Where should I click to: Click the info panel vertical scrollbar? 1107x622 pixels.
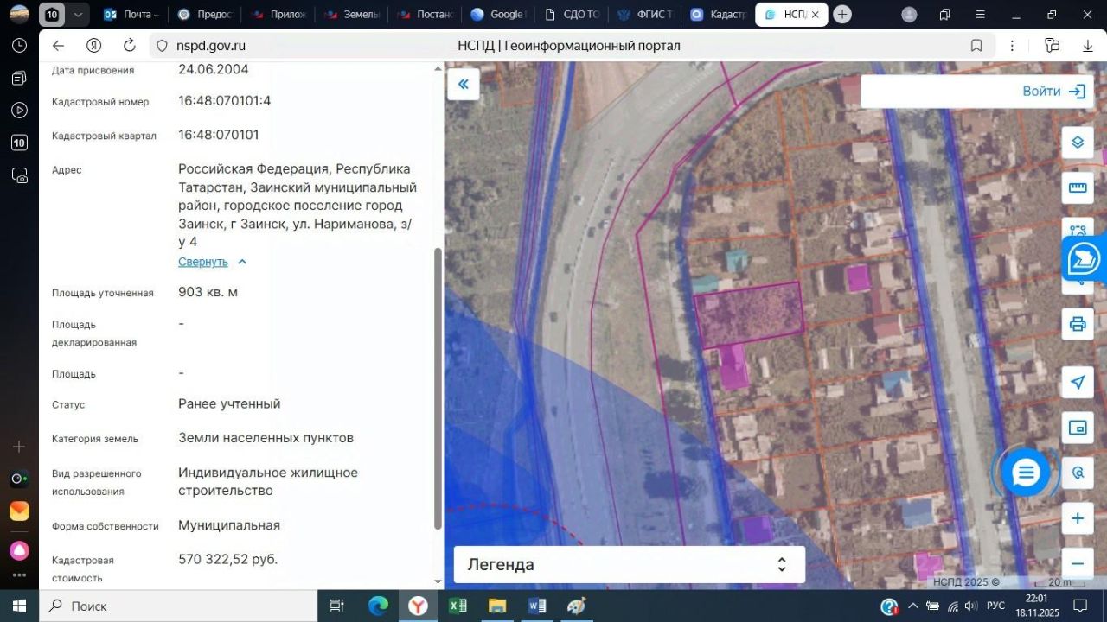click(x=438, y=389)
